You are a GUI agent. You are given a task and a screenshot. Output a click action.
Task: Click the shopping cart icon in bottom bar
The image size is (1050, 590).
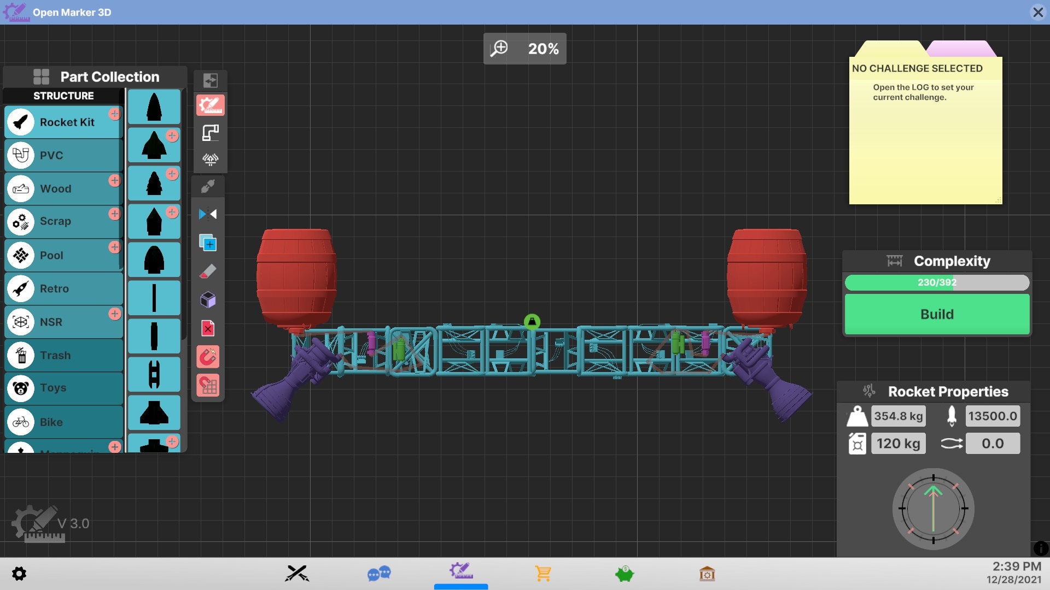point(543,574)
